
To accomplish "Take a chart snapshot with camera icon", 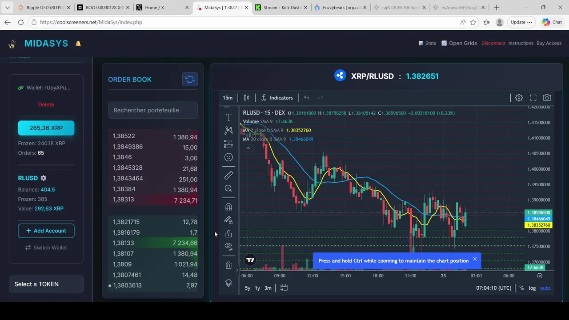I will (547, 98).
